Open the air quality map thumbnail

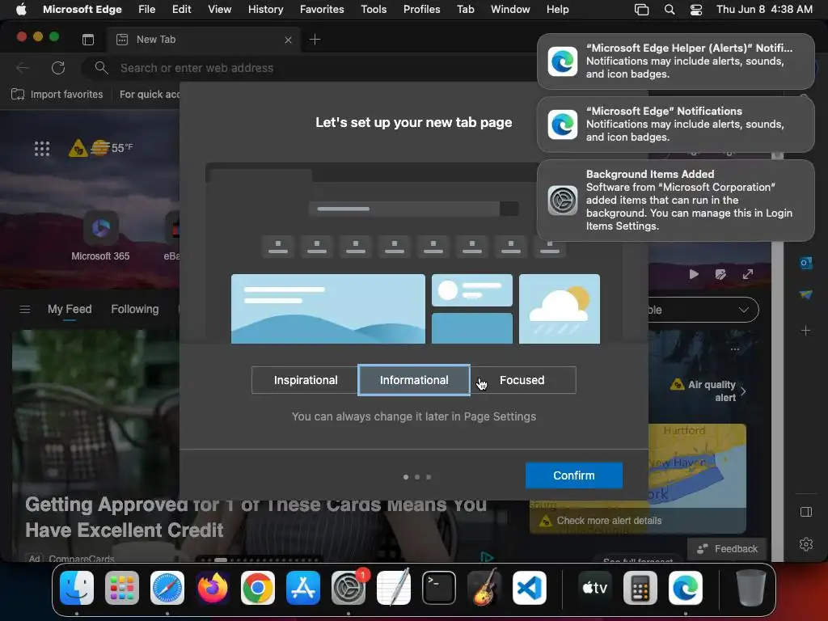(697, 465)
